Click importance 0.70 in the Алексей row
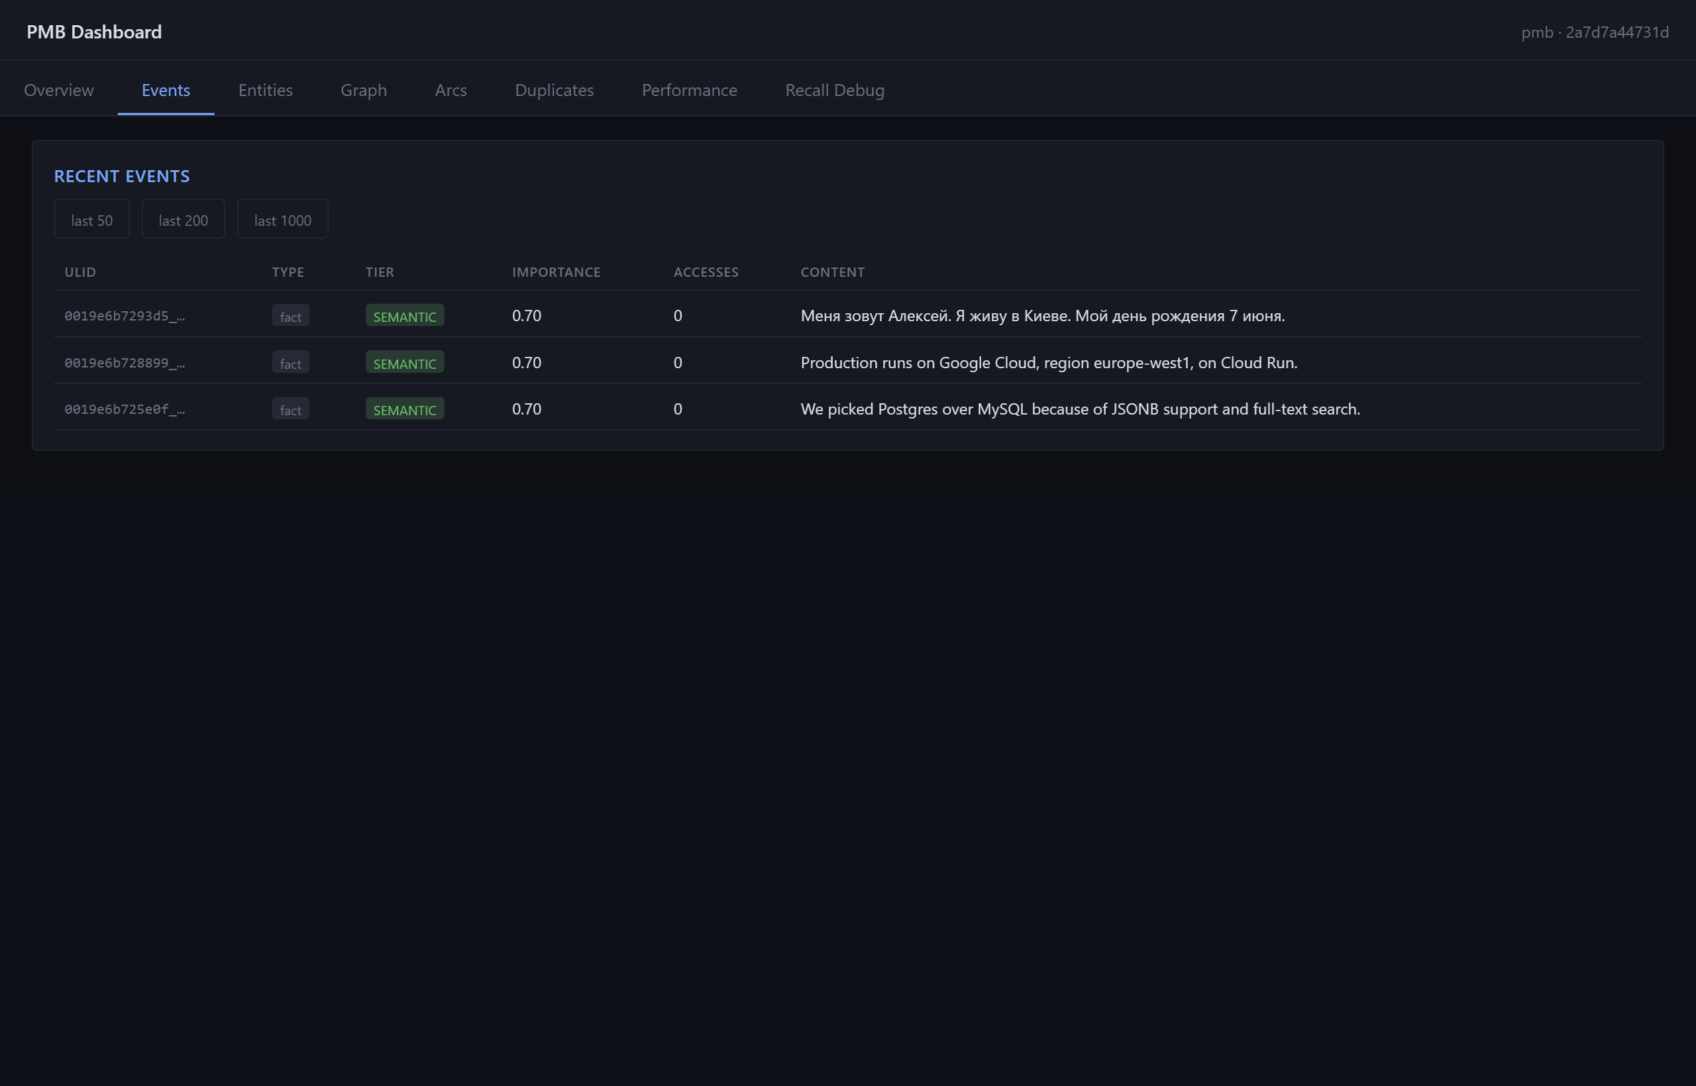Viewport: 1696px width, 1086px height. [x=526, y=316]
